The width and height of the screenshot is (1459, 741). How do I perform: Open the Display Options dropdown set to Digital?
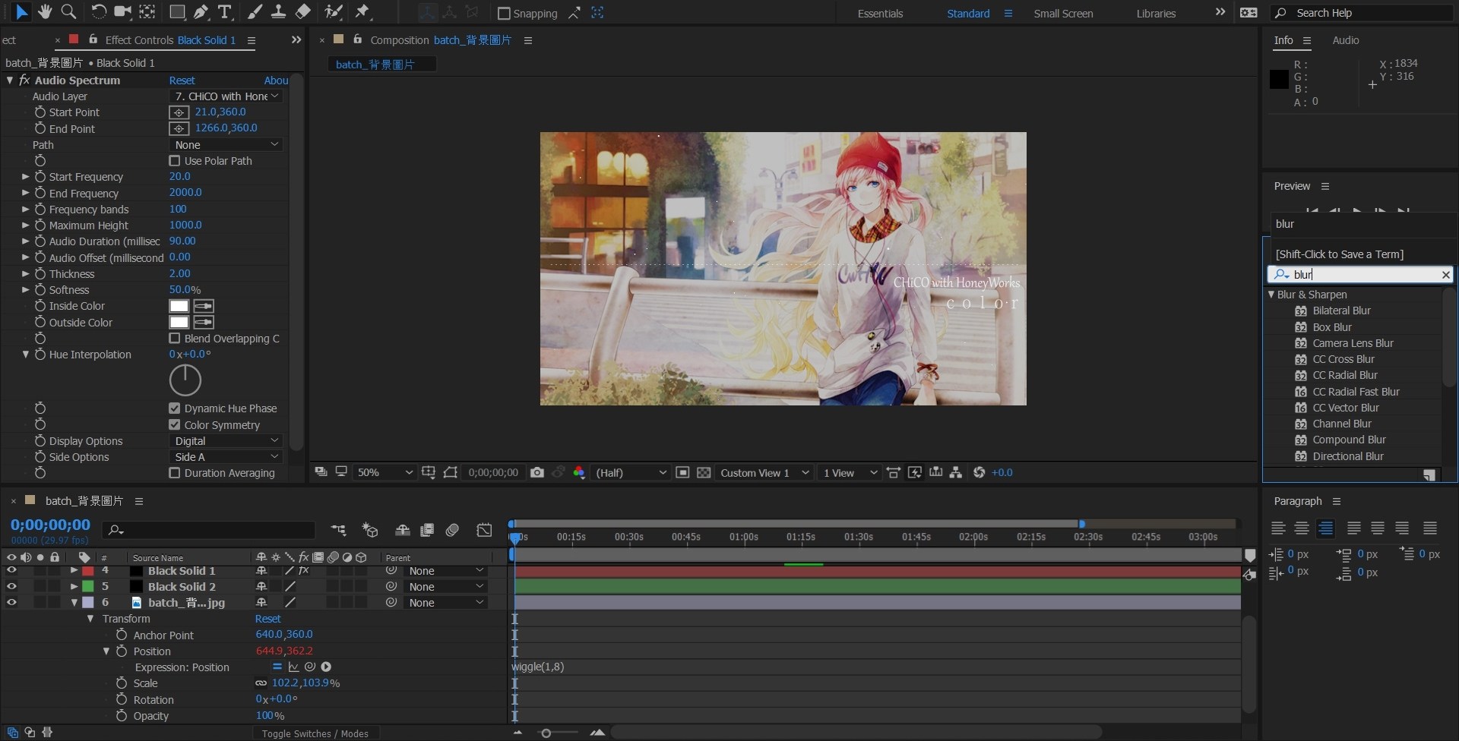pyautogui.click(x=225, y=440)
